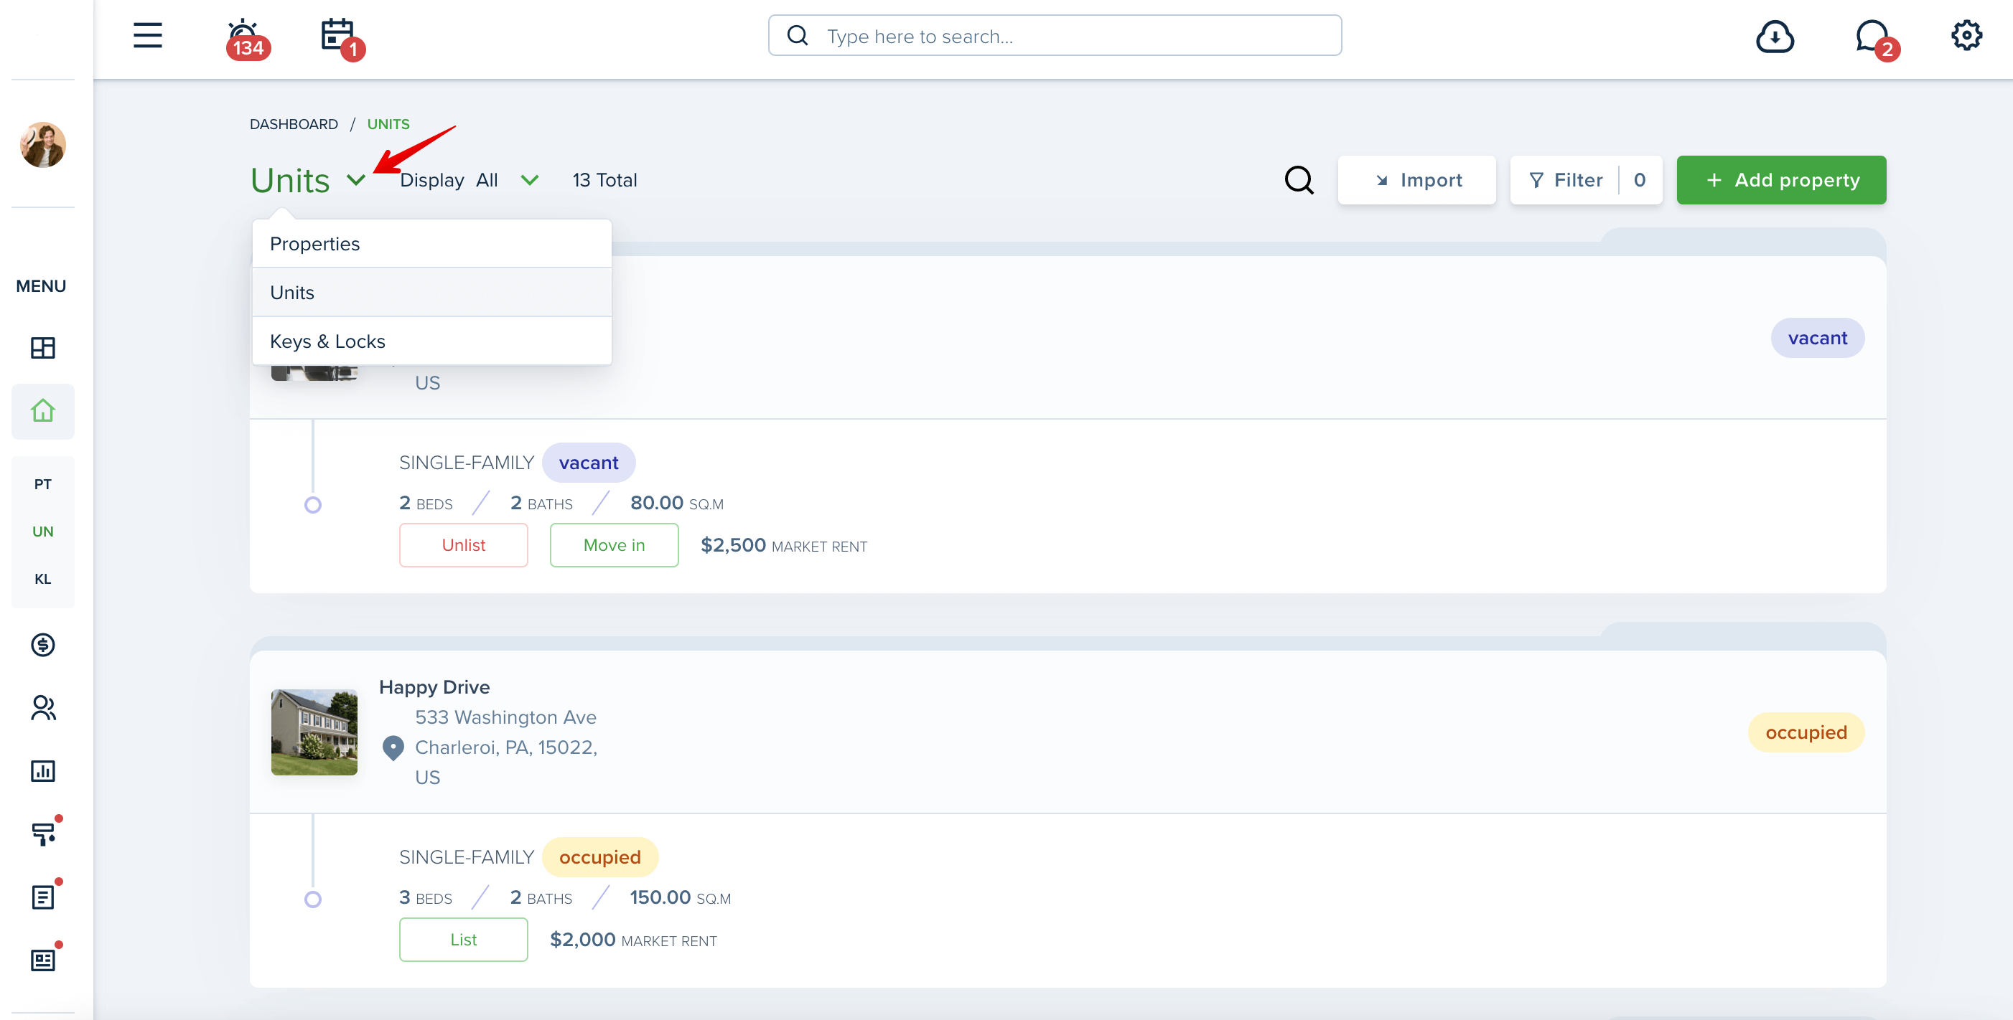Focus the Type here to search field
The height and width of the screenshot is (1020, 2013).
point(1054,36)
